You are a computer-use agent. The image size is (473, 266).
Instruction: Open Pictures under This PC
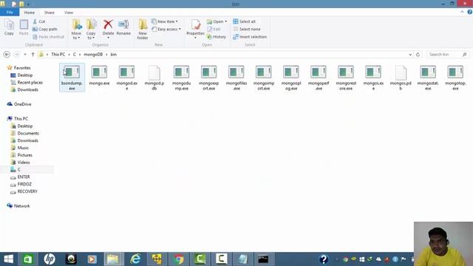(x=21, y=155)
